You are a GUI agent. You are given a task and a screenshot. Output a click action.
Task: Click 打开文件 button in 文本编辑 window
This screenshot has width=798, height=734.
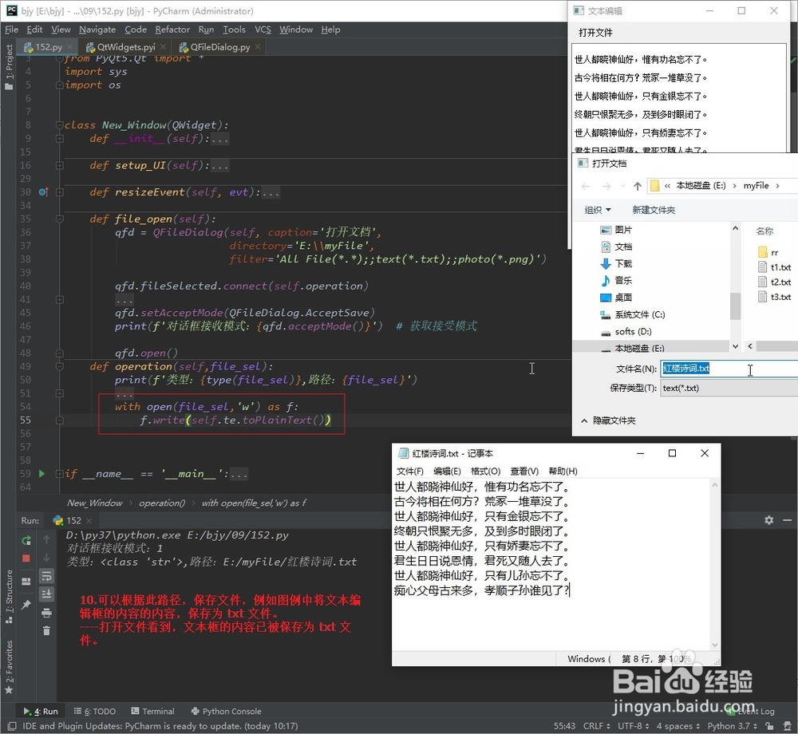(x=595, y=33)
